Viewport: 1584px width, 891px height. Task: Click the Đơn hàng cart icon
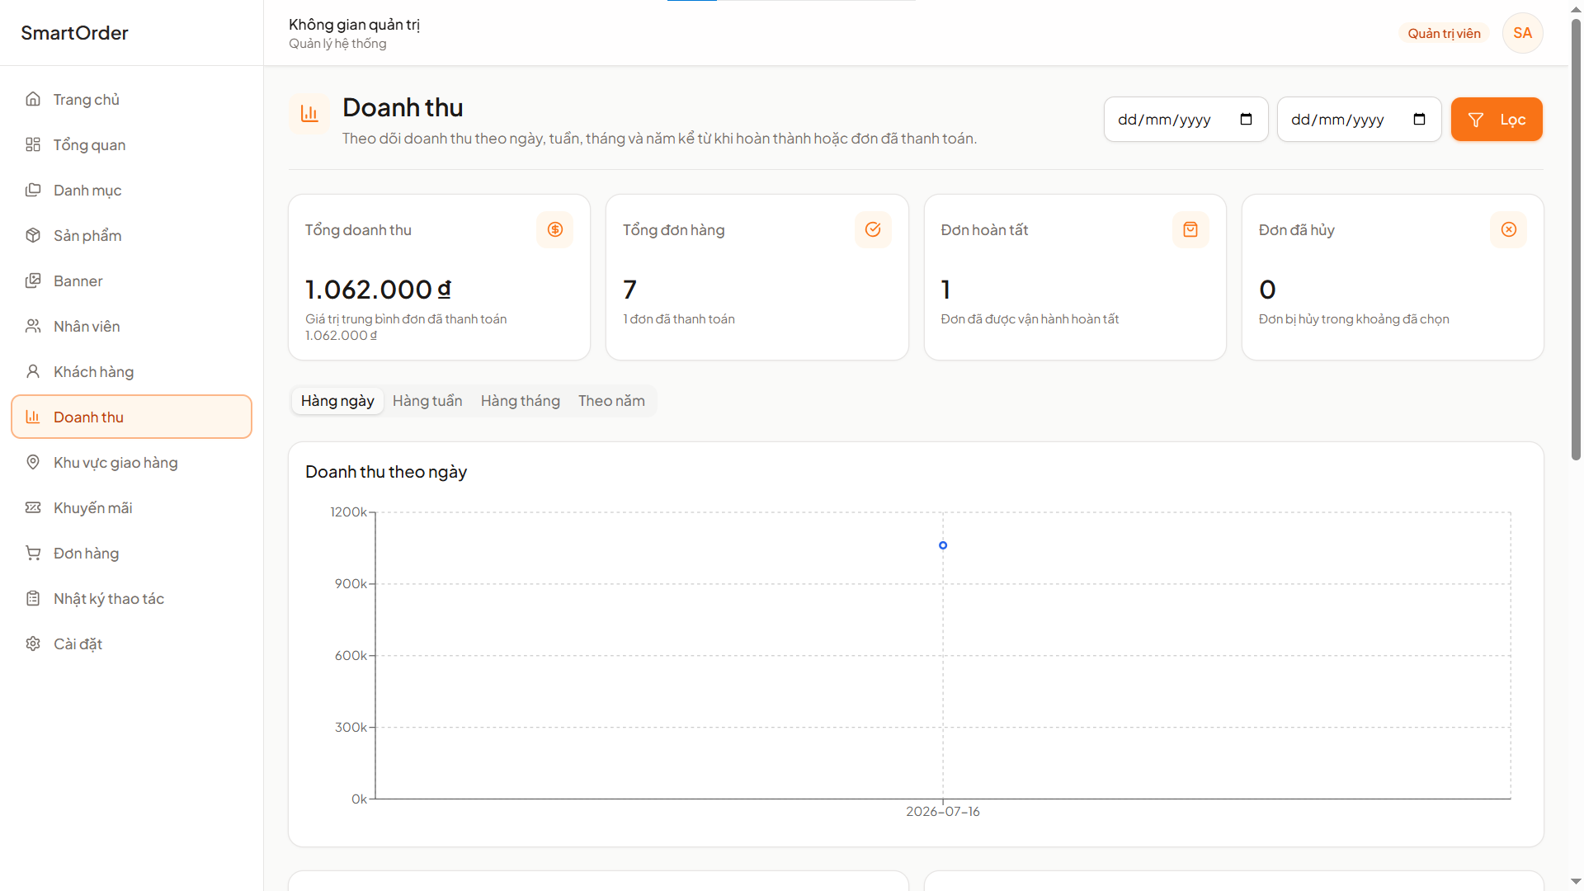point(33,553)
